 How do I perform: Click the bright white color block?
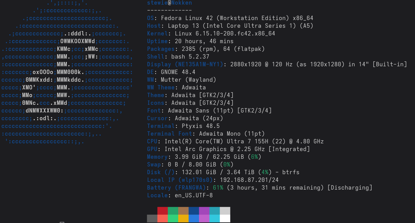(225, 218)
